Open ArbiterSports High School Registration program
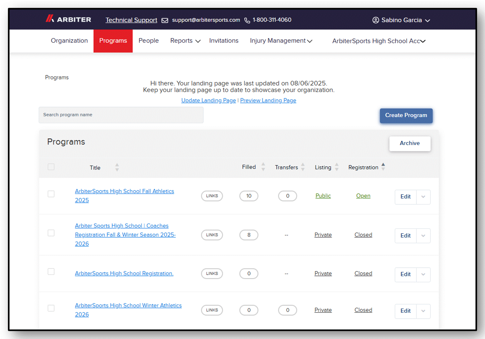The height and width of the screenshot is (339, 485). (124, 273)
